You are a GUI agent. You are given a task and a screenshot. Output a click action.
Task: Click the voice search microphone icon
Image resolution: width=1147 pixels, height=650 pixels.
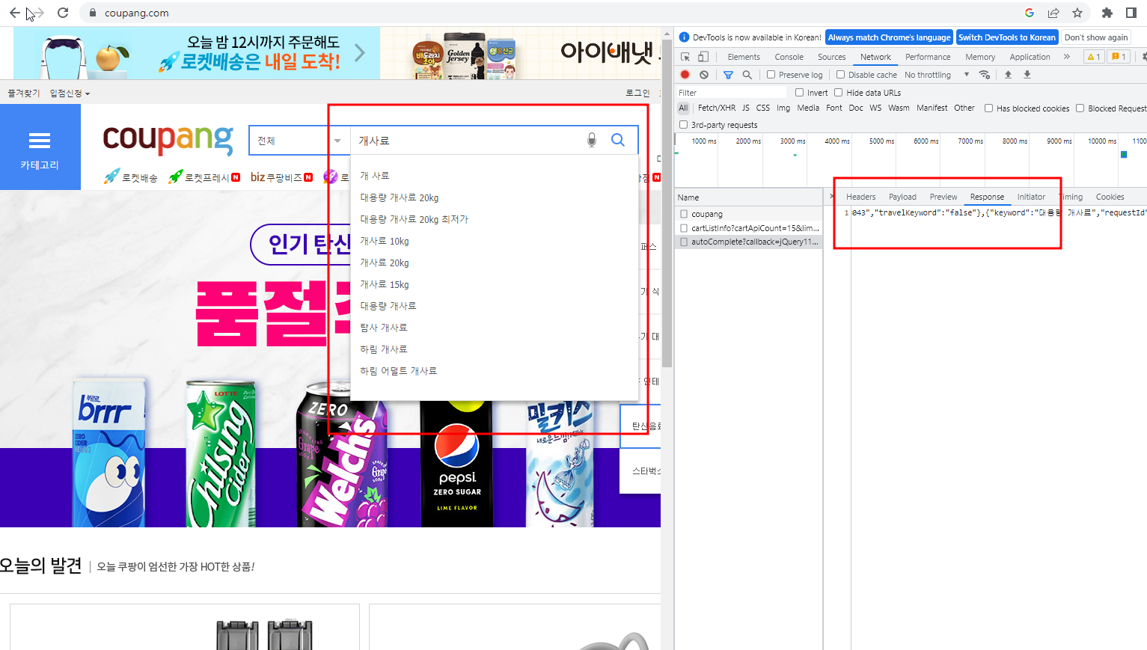pyautogui.click(x=592, y=140)
